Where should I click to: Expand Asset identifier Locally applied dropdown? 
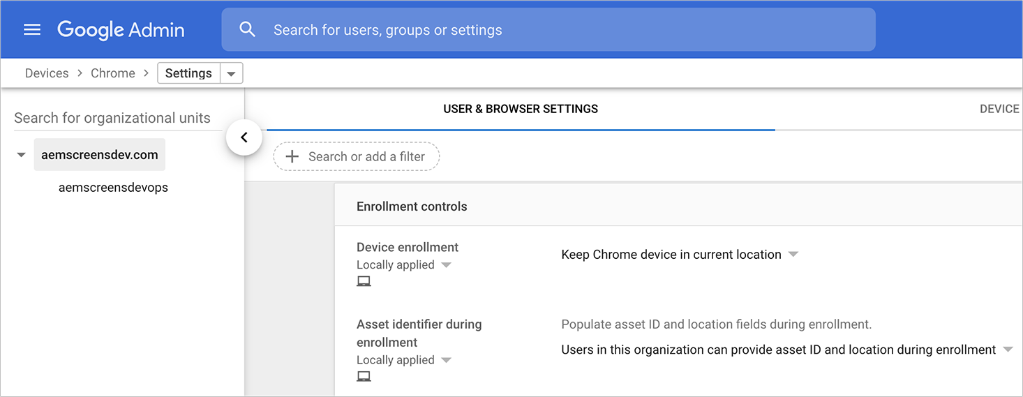[x=447, y=360]
